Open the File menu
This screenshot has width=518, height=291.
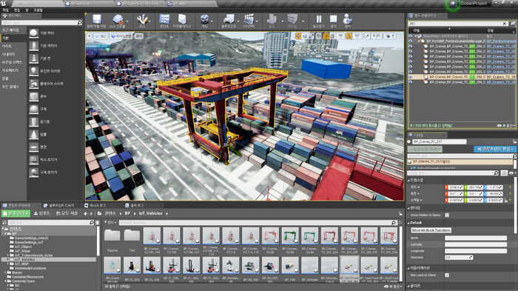click(x=6, y=10)
